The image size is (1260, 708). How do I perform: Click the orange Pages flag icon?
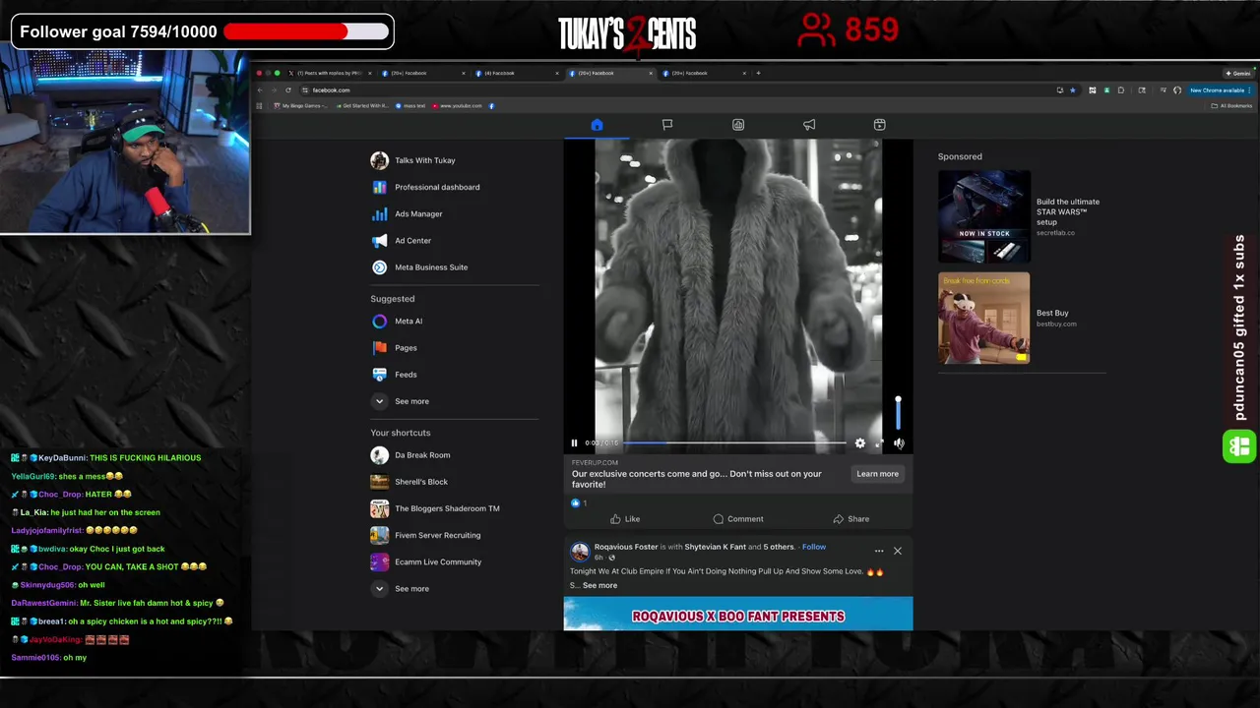tap(379, 347)
